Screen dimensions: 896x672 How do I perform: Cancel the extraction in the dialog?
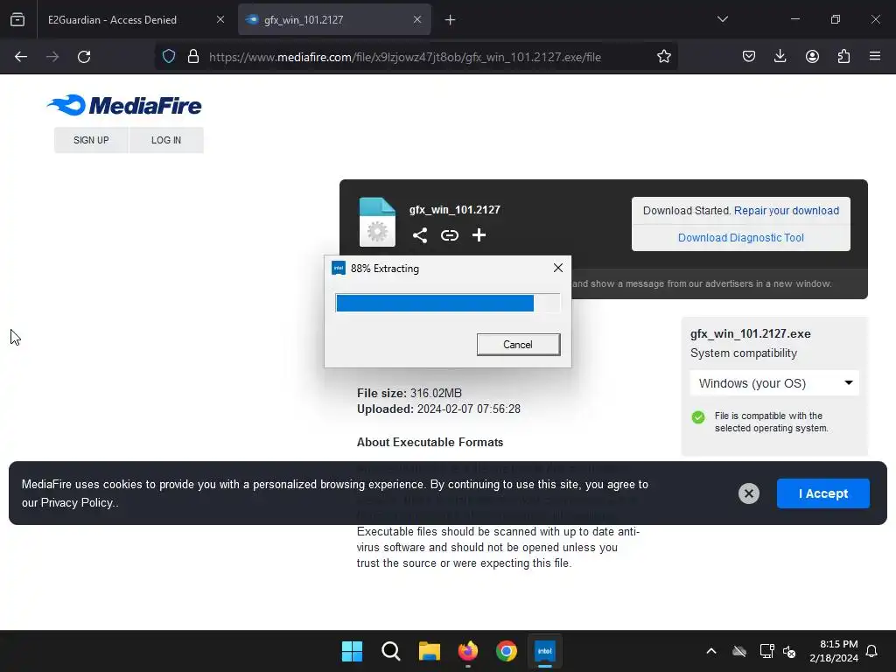518,345
